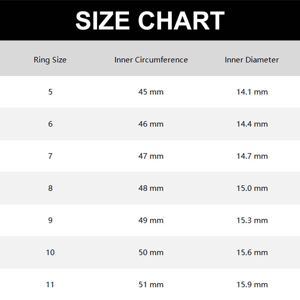300x300 pixels.
Task: Select ring size 6 cell
Action: (x=50, y=124)
